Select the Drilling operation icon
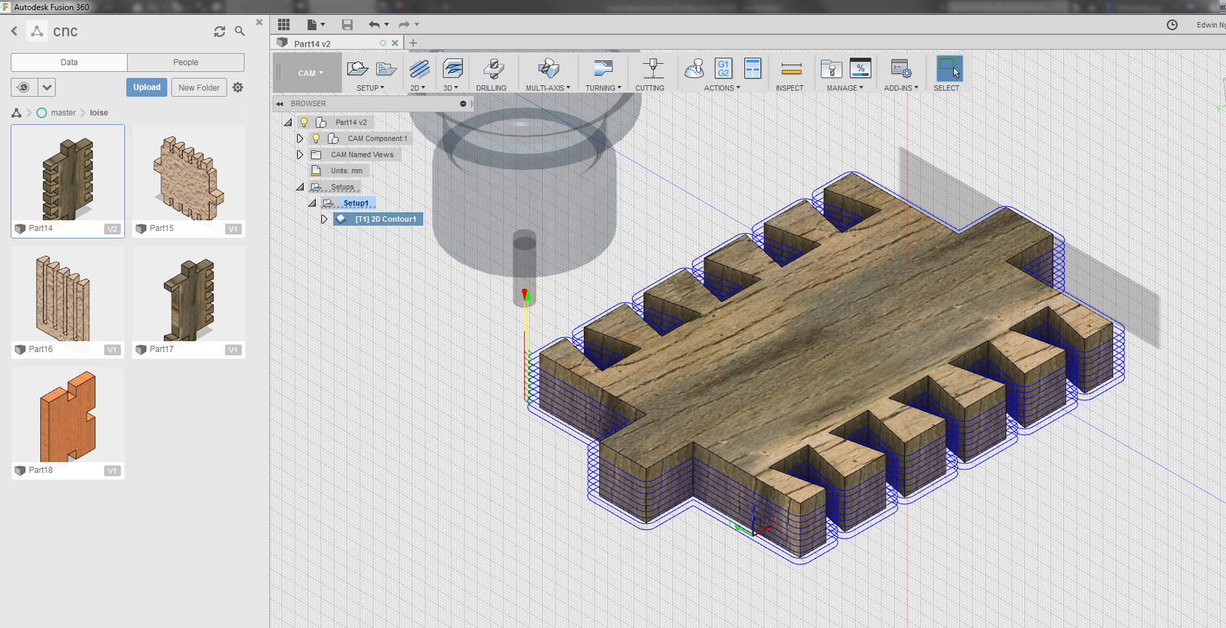 tap(492, 69)
